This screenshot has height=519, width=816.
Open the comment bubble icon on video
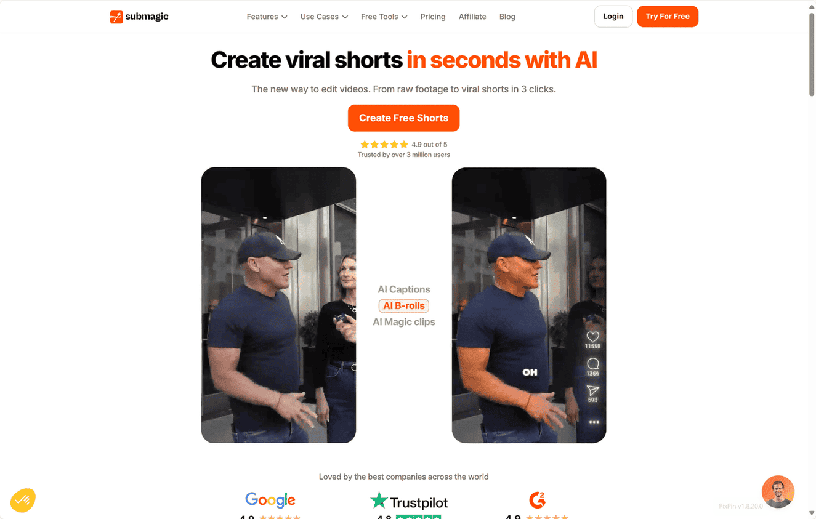[593, 364]
